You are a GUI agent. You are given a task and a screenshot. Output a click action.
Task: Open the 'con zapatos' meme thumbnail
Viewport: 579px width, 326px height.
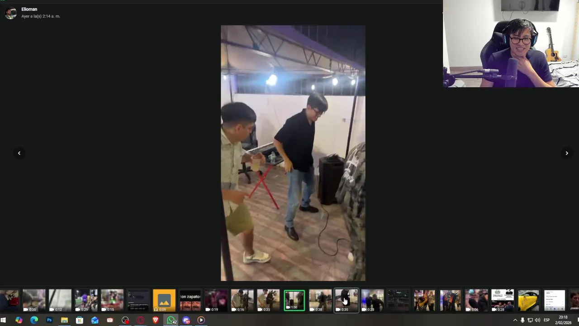click(x=190, y=301)
